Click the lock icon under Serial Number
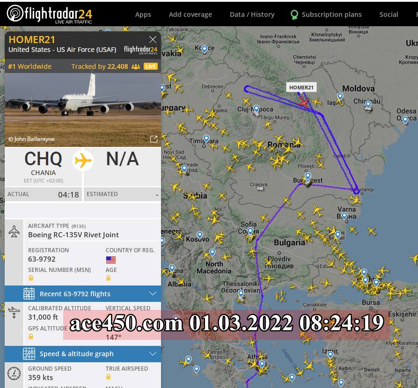 pos(31,278)
